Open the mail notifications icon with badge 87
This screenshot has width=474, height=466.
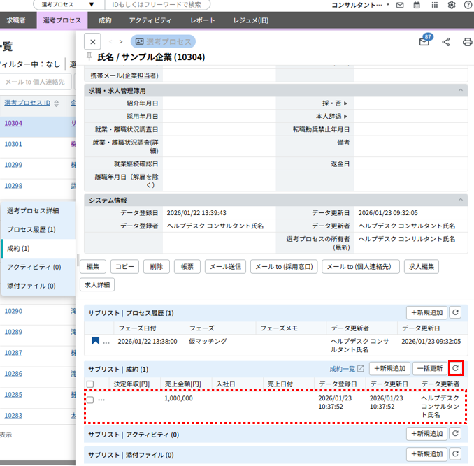tap(424, 42)
